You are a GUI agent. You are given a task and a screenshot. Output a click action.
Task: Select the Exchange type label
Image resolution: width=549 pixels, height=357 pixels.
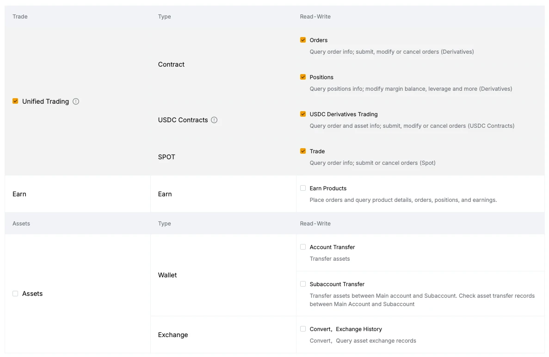tap(173, 335)
